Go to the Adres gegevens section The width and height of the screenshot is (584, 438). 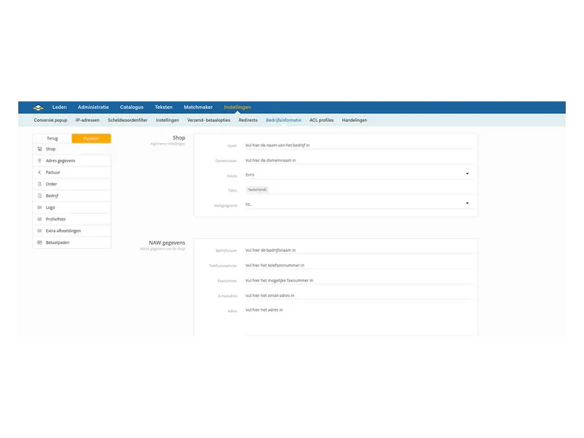pyautogui.click(x=72, y=161)
